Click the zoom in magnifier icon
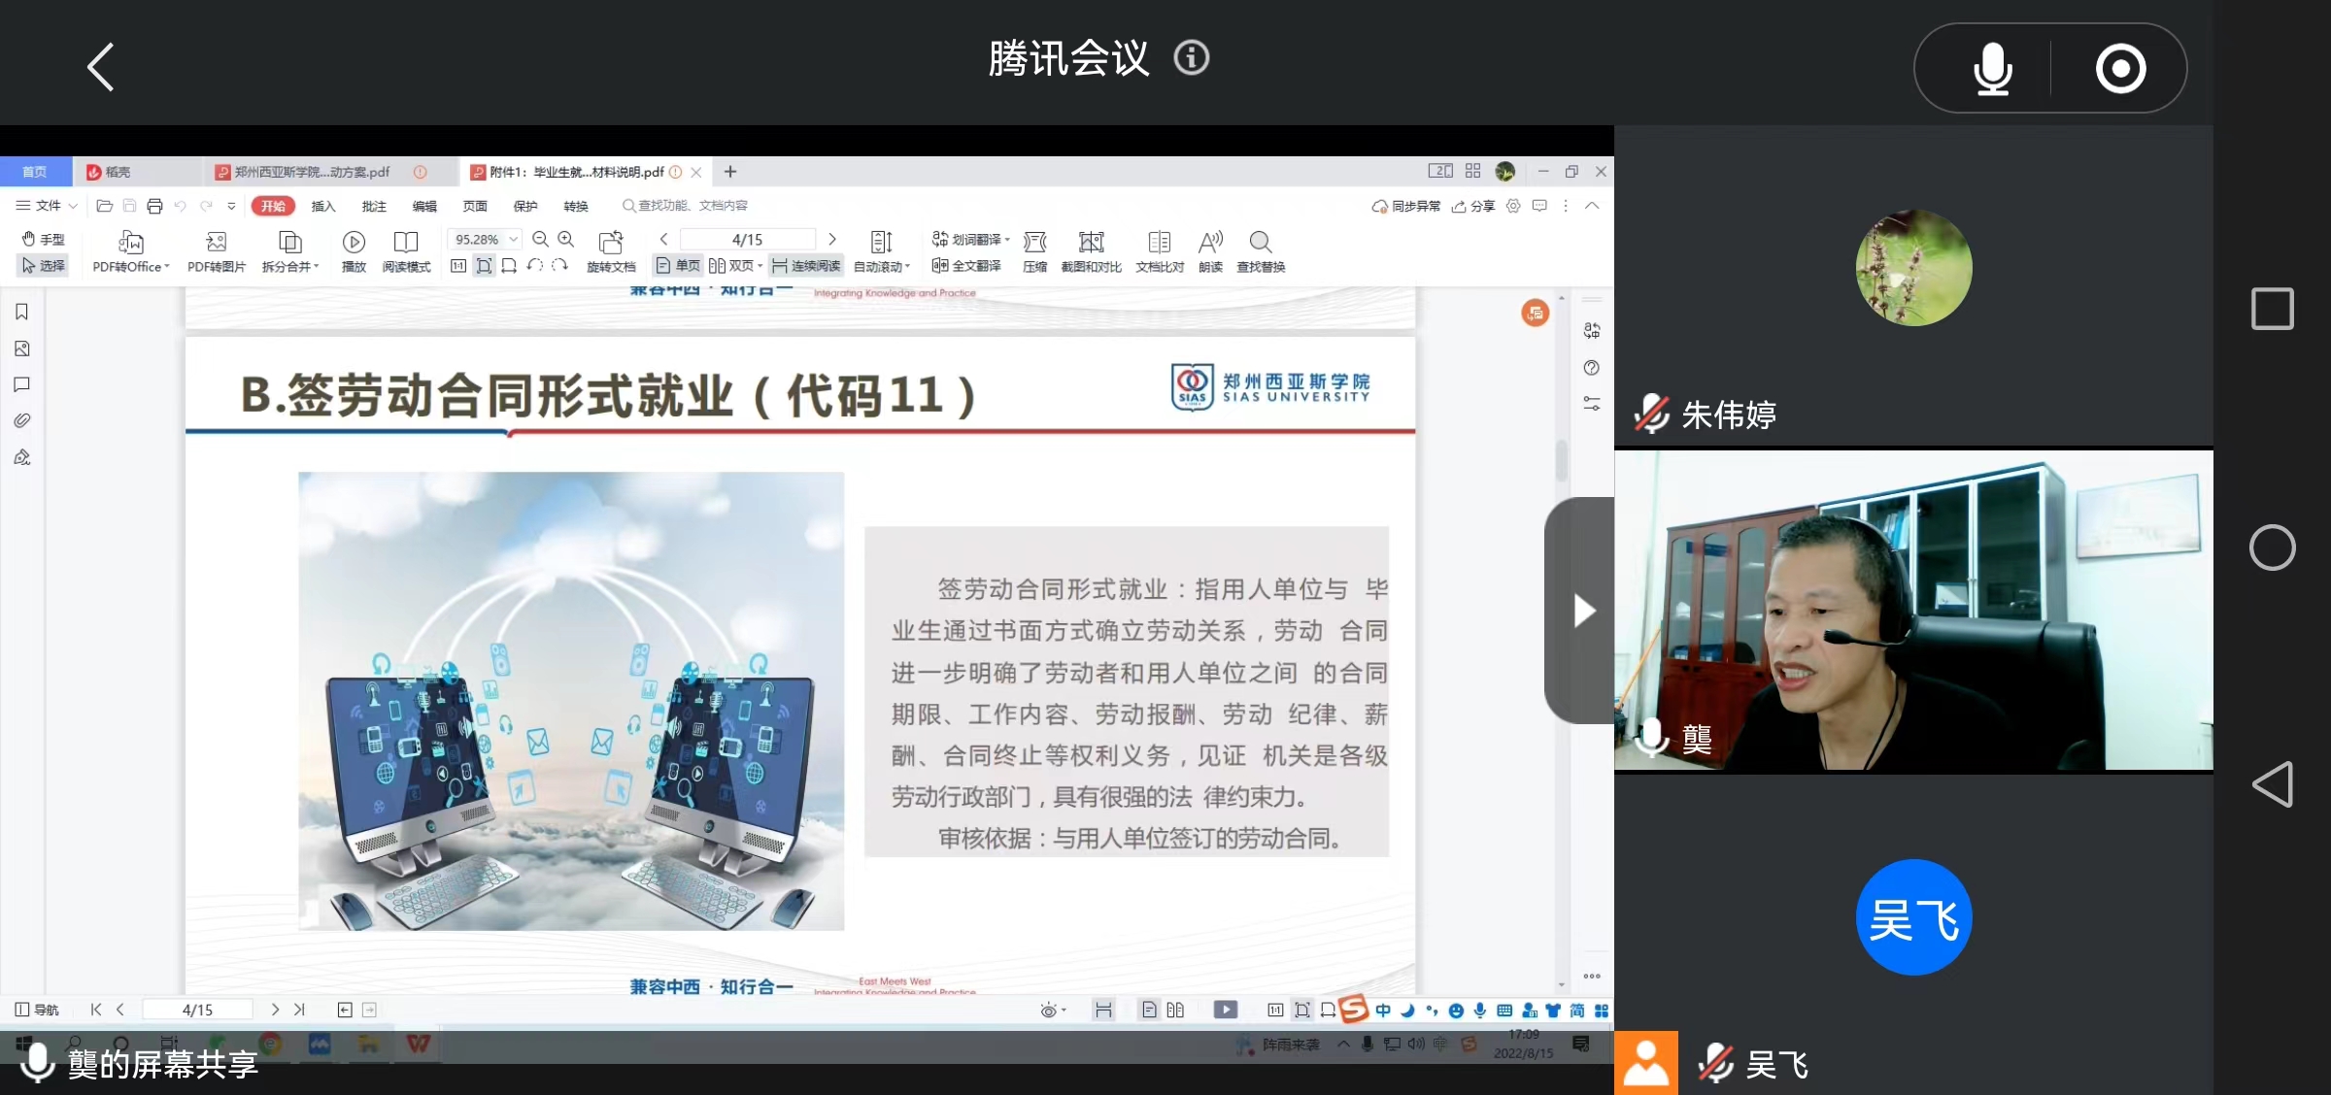Screen dimensions: 2331x1095 tap(565, 239)
